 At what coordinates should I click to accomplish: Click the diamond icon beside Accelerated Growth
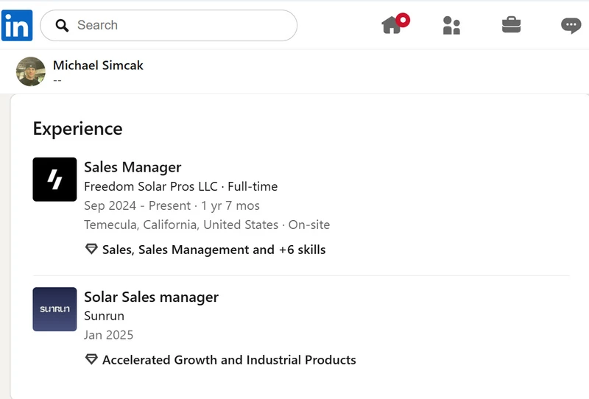(x=91, y=359)
